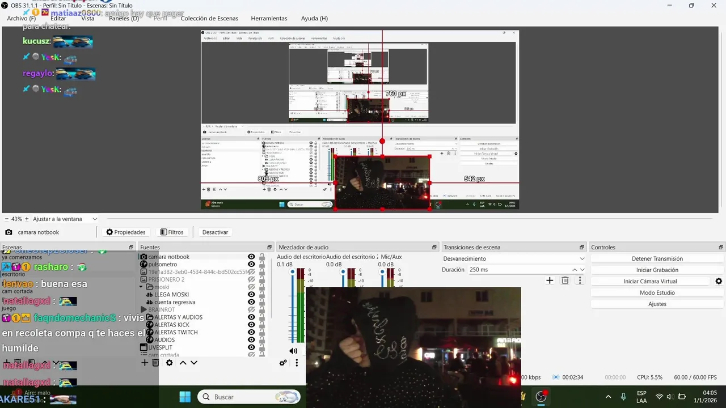This screenshot has height=408, width=726.
Task: Hide the camara notbook source
Action: (251, 257)
